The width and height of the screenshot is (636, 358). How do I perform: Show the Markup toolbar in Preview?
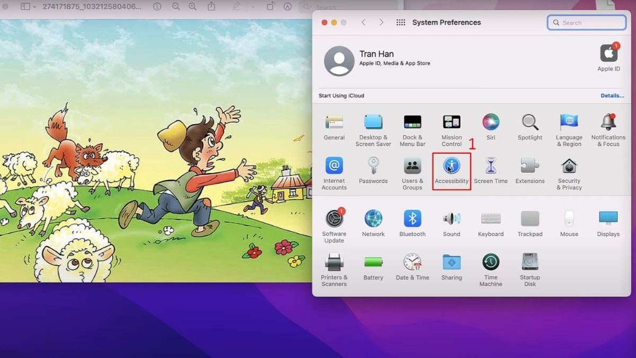(288, 7)
